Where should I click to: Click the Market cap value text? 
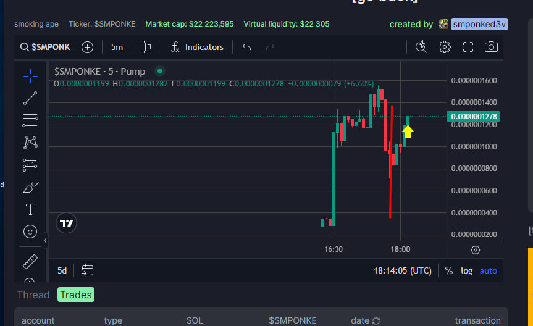[190, 24]
